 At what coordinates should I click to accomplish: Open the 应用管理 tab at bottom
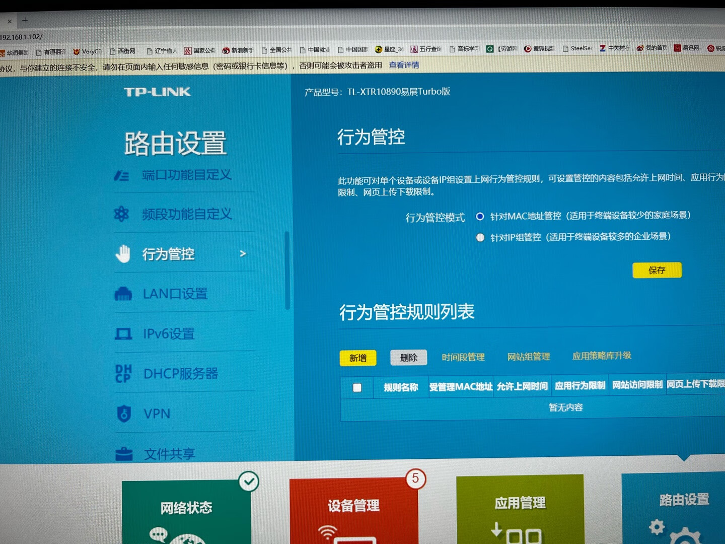(520, 504)
